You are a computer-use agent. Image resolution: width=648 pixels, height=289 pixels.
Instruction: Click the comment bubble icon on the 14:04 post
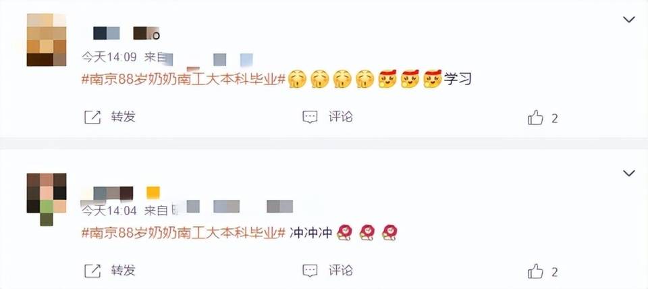point(310,271)
